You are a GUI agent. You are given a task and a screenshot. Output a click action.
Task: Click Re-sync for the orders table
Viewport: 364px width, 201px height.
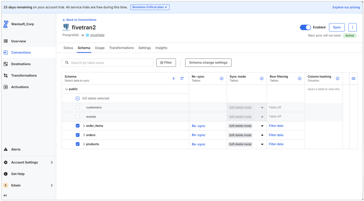pyautogui.click(x=198, y=135)
